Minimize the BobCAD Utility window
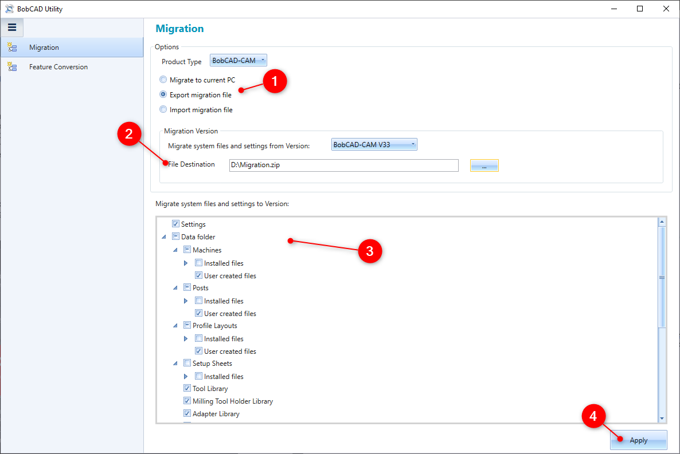Viewport: 680px width, 454px height. click(614, 9)
